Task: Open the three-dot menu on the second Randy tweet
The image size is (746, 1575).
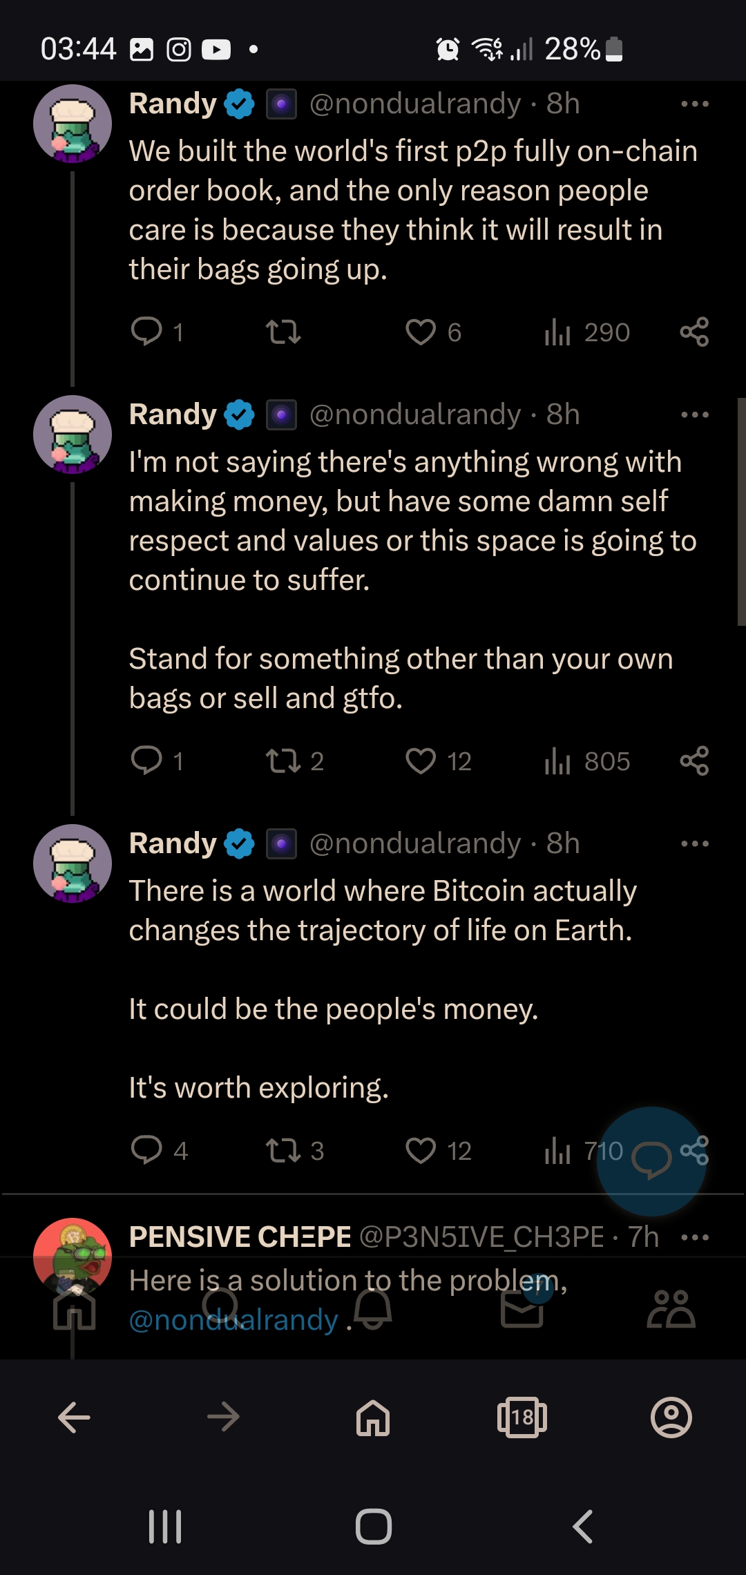Action: click(695, 414)
